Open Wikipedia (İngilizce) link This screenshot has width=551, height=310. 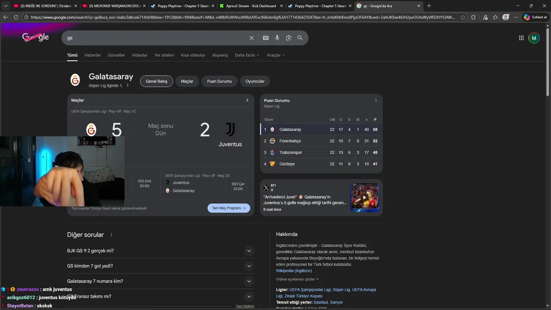coord(294,270)
